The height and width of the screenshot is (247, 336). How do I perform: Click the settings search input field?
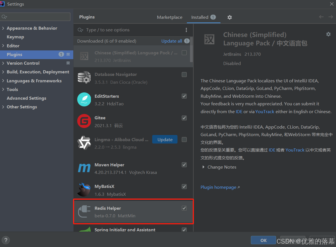click(x=36, y=17)
